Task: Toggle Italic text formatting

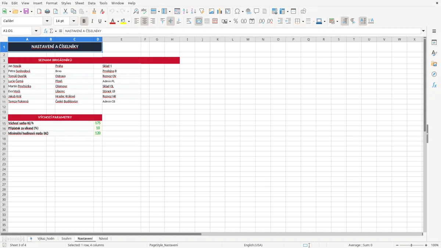Action: (x=92, y=21)
